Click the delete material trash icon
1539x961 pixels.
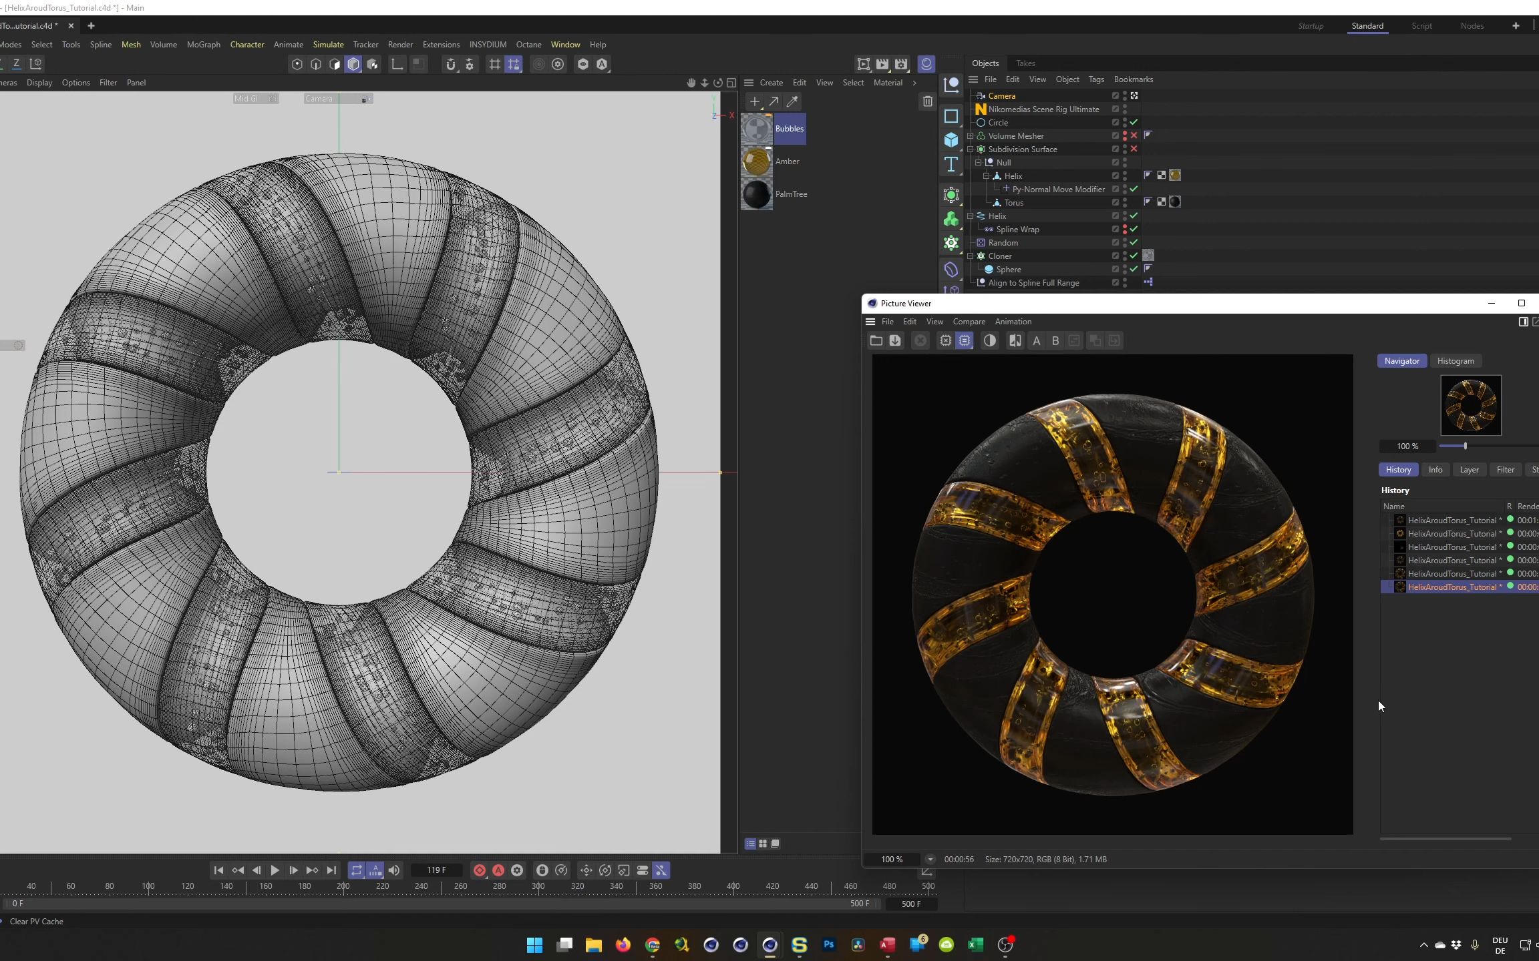(x=927, y=101)
